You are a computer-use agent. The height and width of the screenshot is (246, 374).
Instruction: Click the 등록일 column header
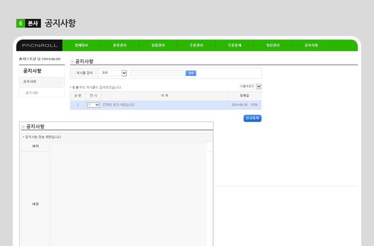[x=245, y=95]
